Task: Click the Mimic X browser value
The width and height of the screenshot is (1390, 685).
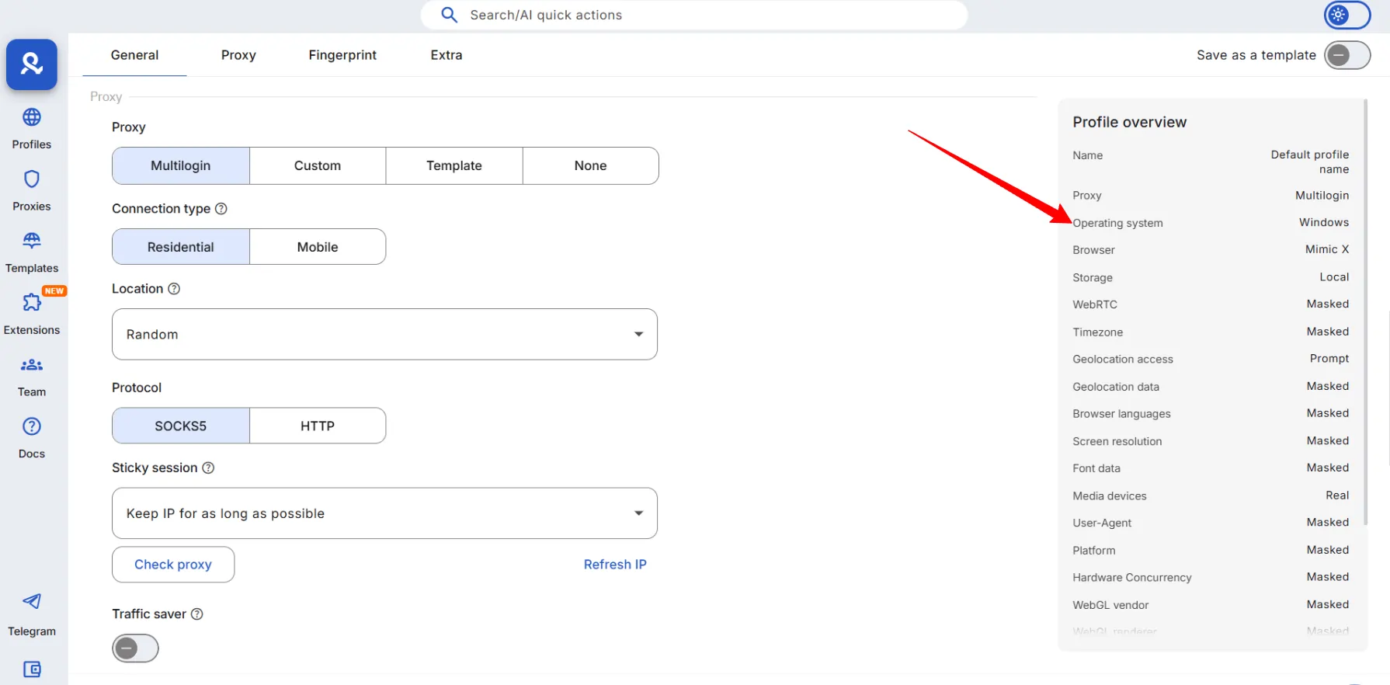Action: pyautogui.click(x=1327, y=249)
